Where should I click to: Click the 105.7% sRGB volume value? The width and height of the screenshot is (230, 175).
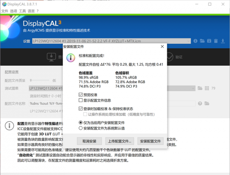[126, 77]
